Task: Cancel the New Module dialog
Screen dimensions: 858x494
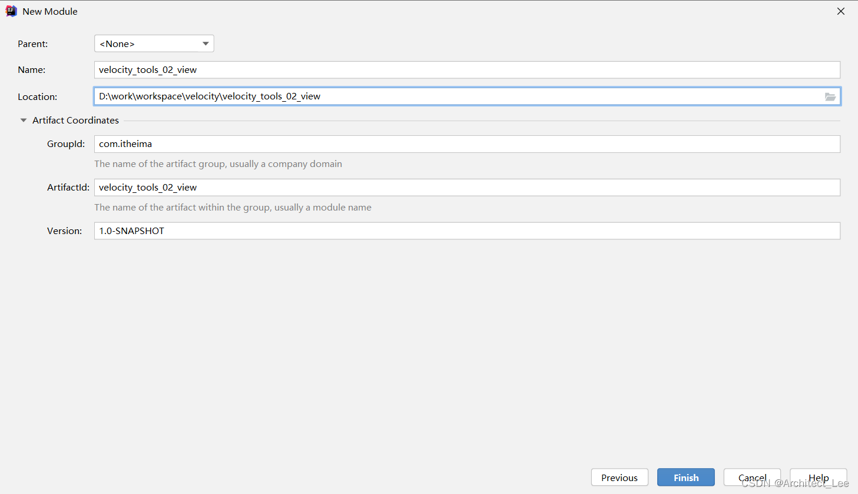Action: click(752, 478)
